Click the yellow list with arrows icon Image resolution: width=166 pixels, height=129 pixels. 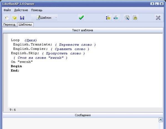click(x=108, y=18)
